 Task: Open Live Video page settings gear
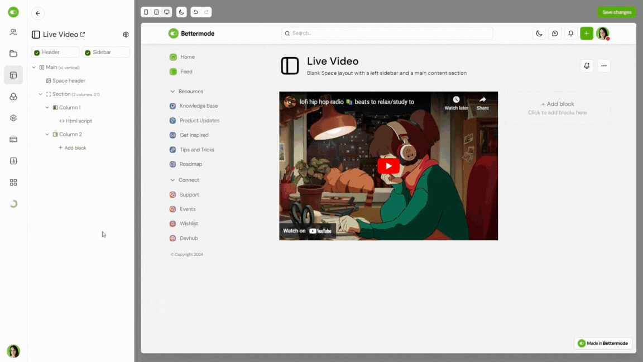(x=126, y=35)
